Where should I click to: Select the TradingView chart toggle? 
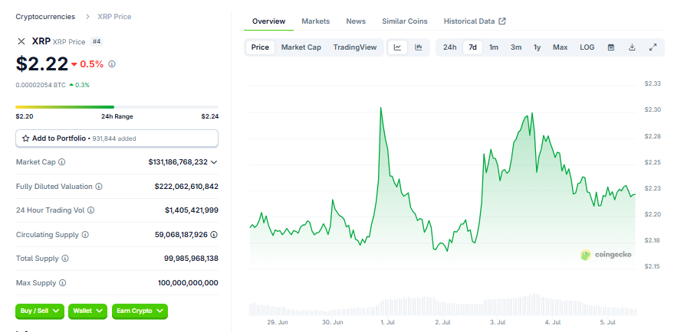(354, 47)
